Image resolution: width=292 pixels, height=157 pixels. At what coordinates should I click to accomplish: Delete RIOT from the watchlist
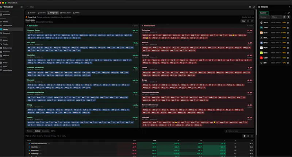click(x=288, y=33)
